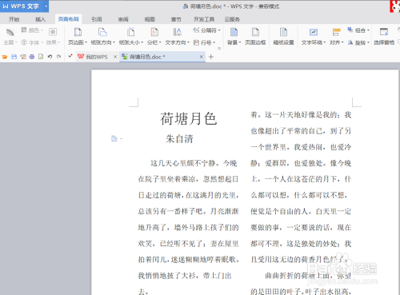The width and height of the screenshot is (400, 295).
Task: Click the line starting 总该另有一番样子吧
Action: point(188,211)
